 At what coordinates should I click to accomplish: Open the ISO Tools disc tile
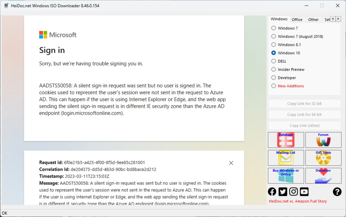coord(323,158)
